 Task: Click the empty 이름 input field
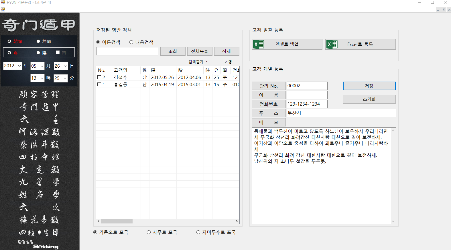click(x=307, y=95)
